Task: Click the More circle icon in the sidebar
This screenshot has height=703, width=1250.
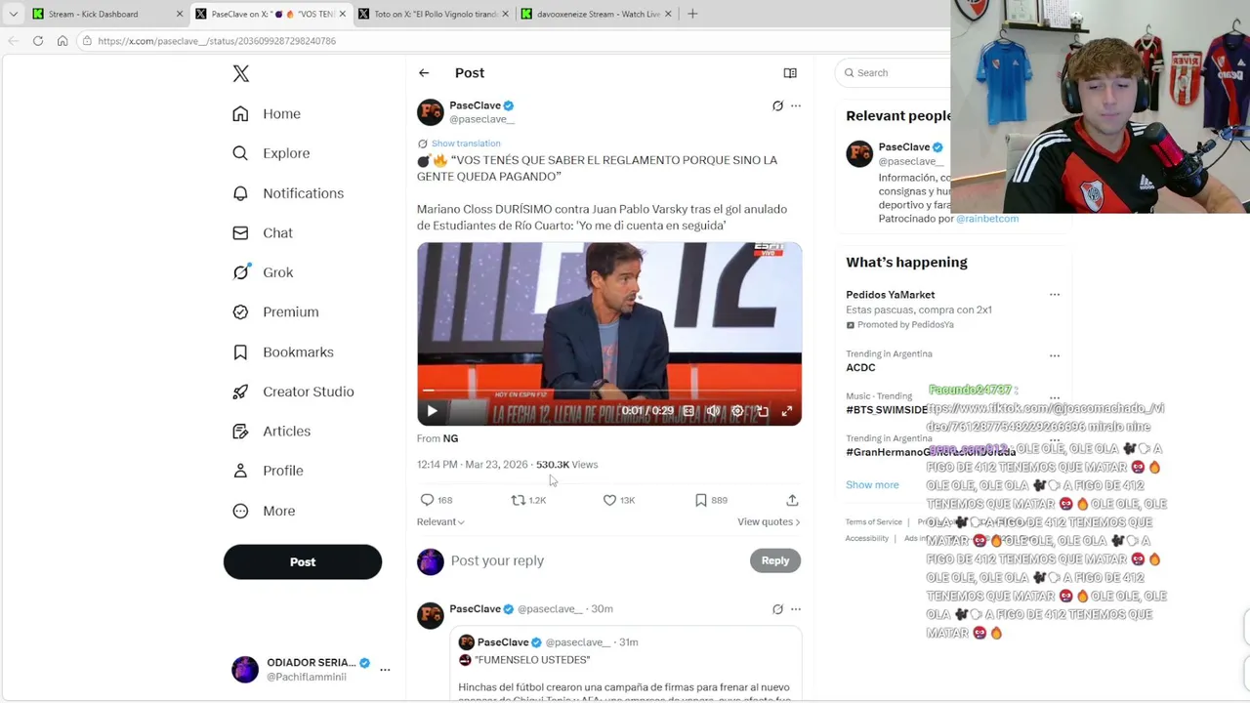Action: coord(240,511)
